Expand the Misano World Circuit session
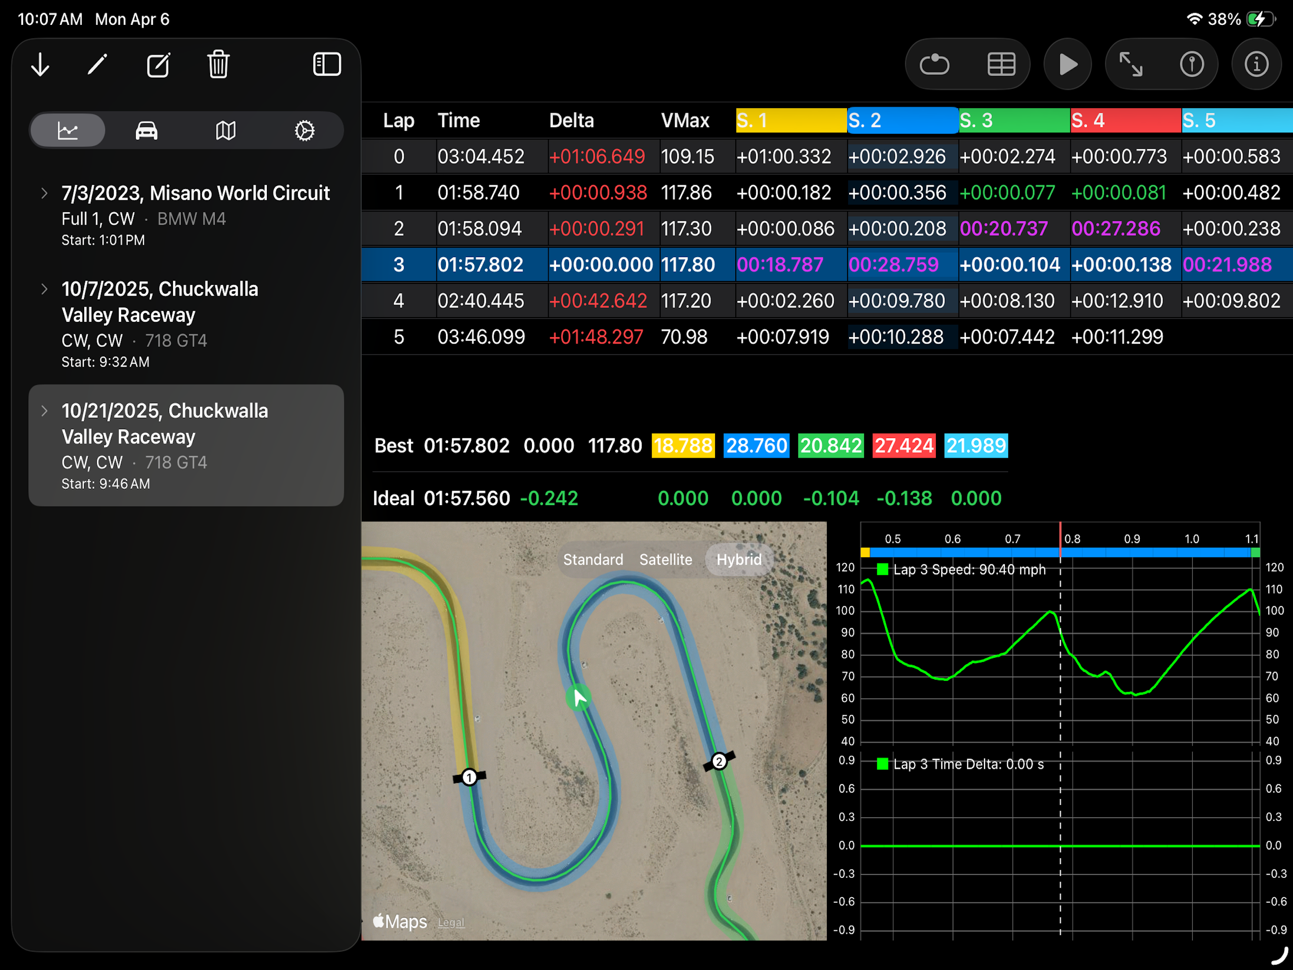This screenshot has height=970, width=1293. (45, 193)
